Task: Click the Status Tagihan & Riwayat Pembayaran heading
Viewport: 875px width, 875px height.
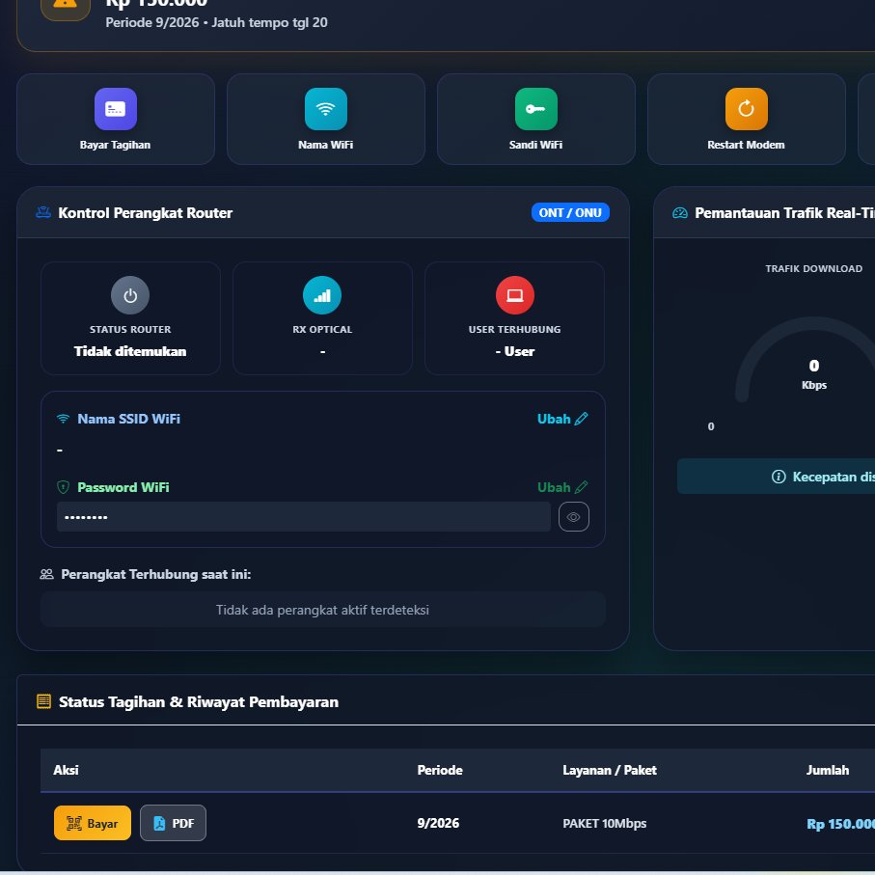Action: [199, 702]
